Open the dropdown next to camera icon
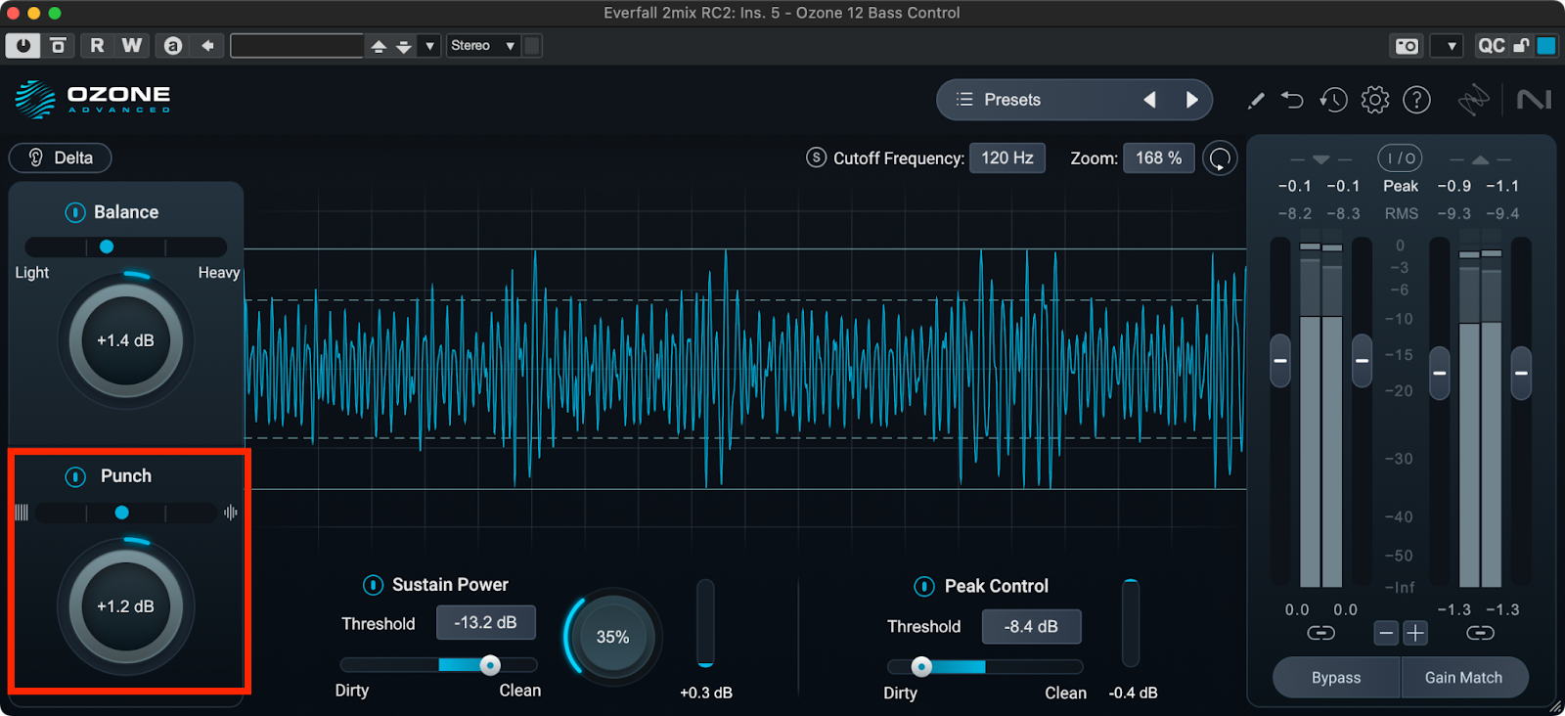The width and height of the screenshot is (1565, 716). [1452, 46]
